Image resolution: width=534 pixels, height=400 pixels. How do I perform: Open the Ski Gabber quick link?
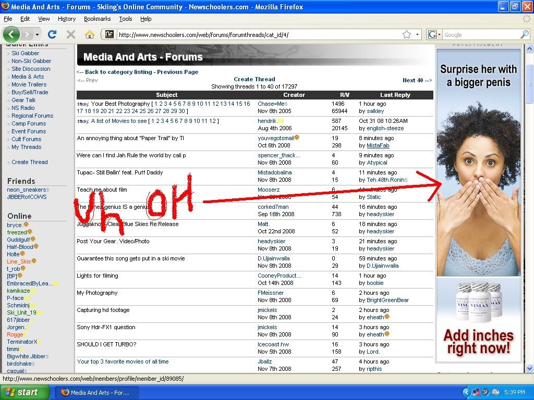[25, 53]
